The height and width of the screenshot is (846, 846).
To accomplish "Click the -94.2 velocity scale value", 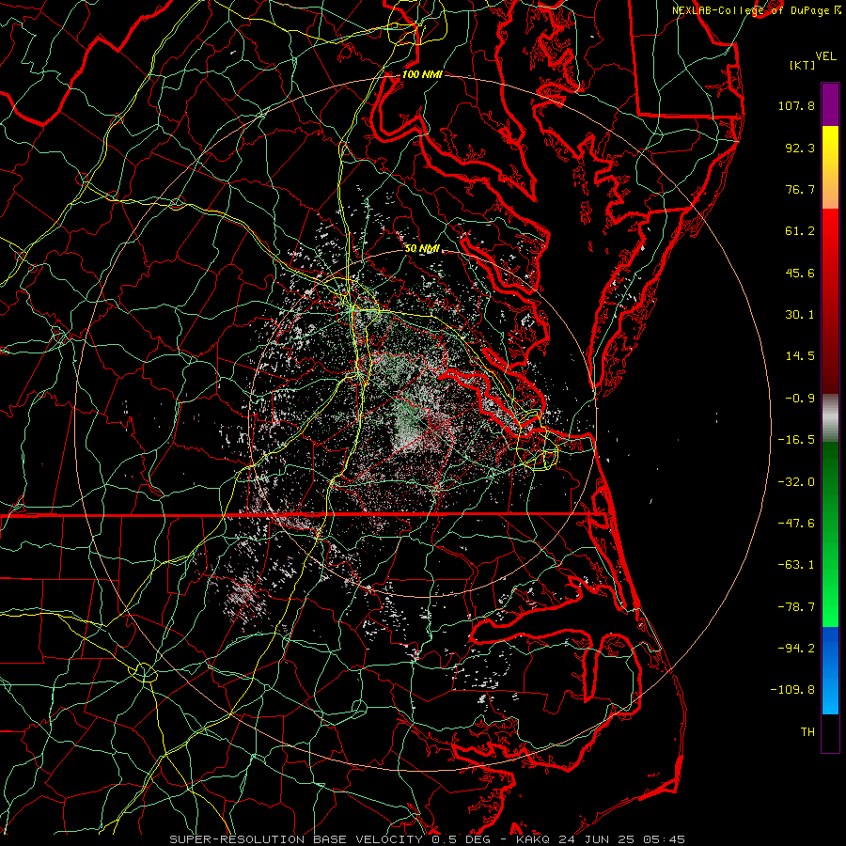I will click(796, 649).
